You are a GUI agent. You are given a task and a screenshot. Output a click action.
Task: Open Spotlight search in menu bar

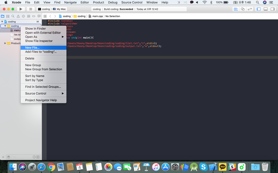pyautogui.click(x=258, y=2)
